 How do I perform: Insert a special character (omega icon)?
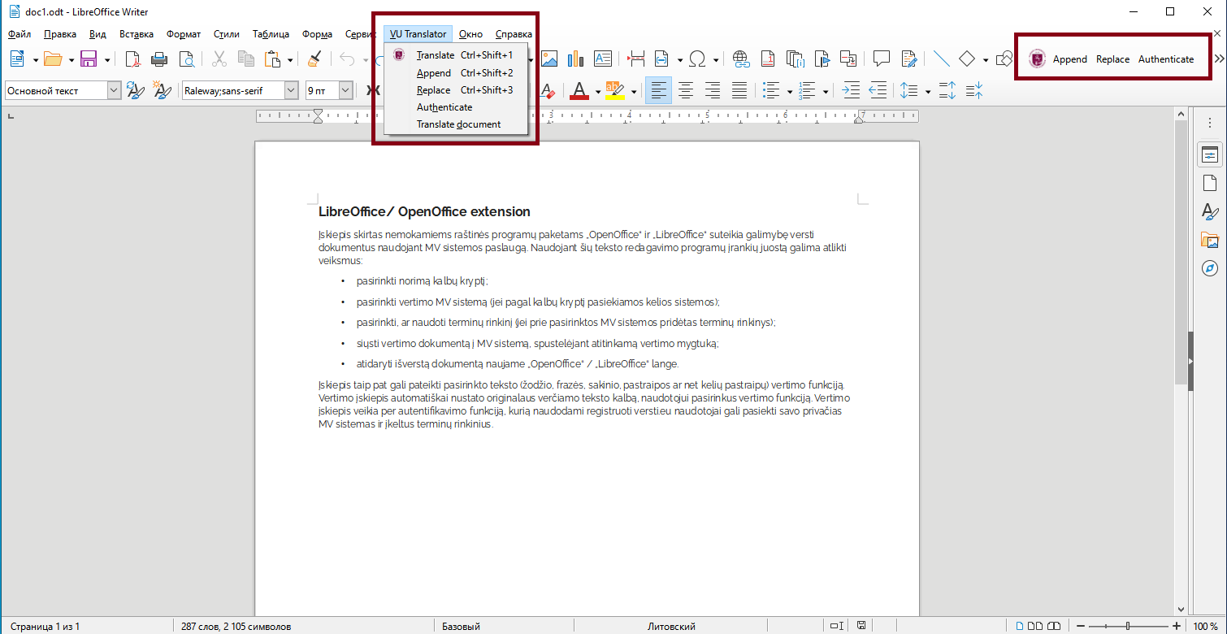[x=697, y=59]
